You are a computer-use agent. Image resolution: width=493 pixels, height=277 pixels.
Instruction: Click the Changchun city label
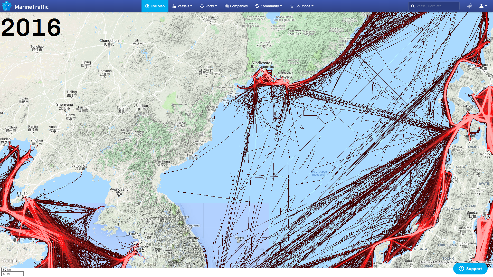pos(109,42)
